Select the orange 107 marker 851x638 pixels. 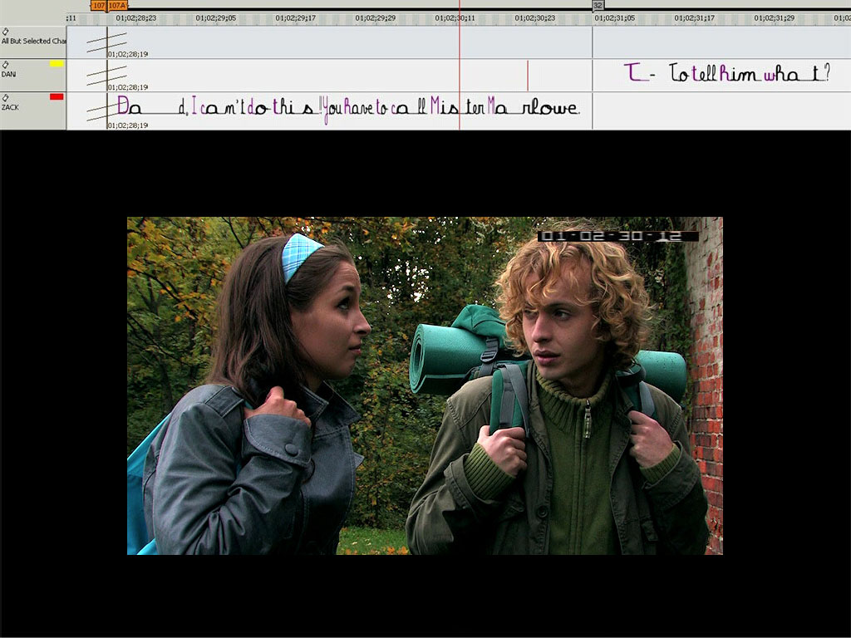[x=98, y=6]
